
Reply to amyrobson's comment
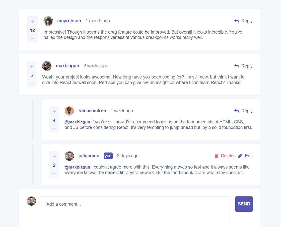[243, 21]
